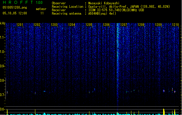Click the kHz axis unit label

tap(3, 23)
